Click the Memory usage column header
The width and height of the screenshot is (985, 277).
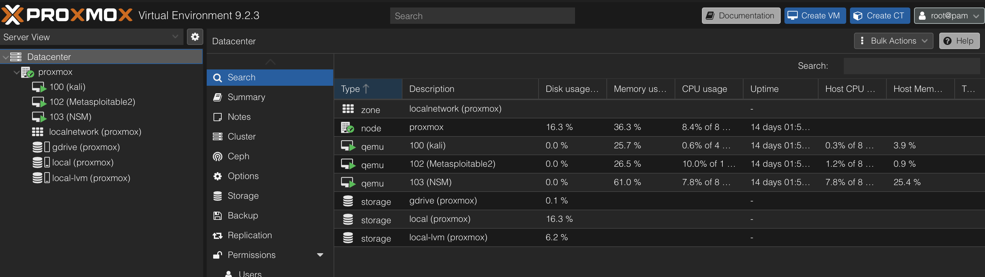tap(641, 89)
